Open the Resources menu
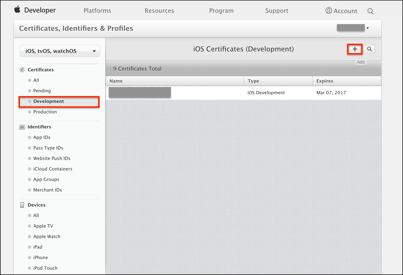The width and height of the screenshot is (403, 275). (x=159, y=11)
